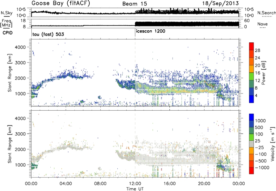
Task: Click the 'icescan 1200' CPID label
Action: click(151, 31)
